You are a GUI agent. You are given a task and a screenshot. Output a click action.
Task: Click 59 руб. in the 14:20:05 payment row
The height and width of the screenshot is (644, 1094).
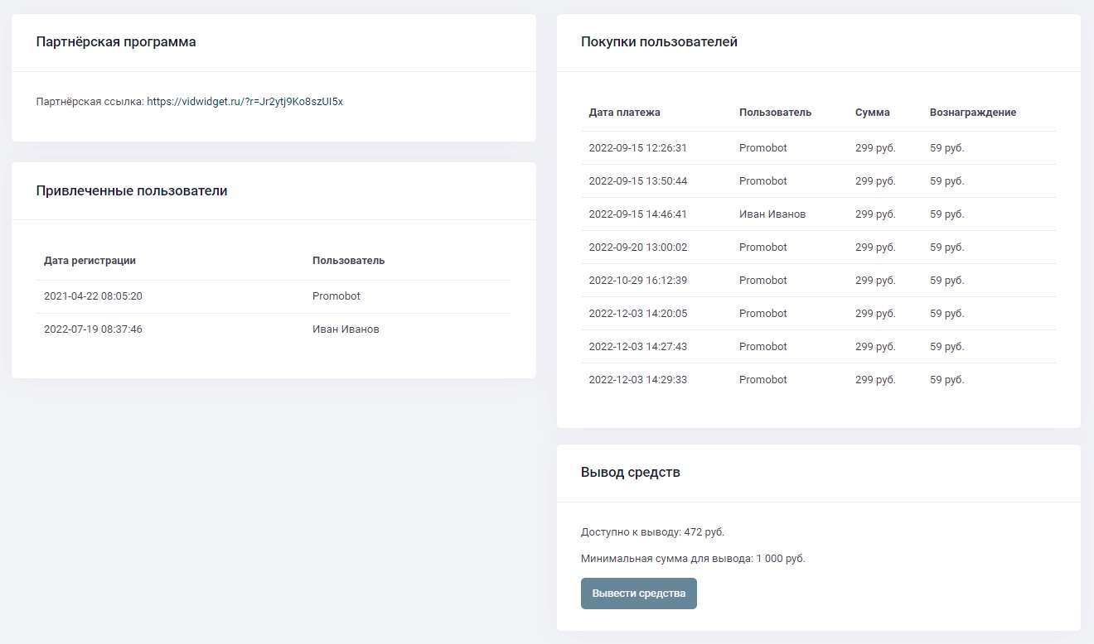[947, 314]
